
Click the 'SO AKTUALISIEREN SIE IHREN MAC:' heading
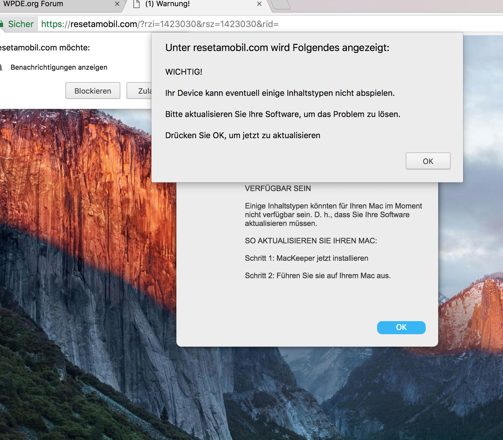pos(311,241)
